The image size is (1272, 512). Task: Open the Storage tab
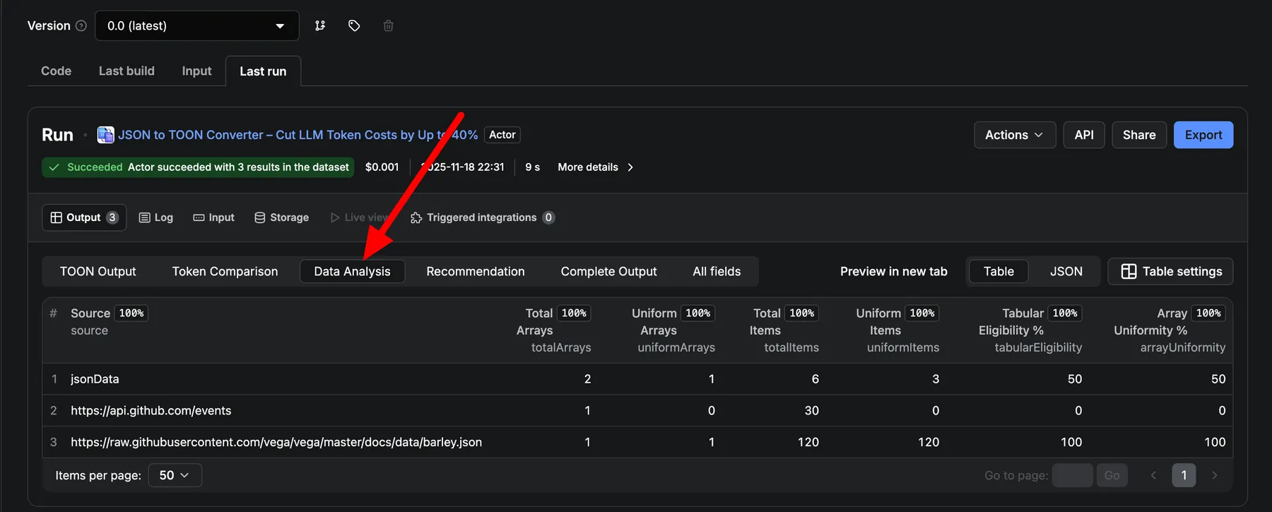coord(281,218)
